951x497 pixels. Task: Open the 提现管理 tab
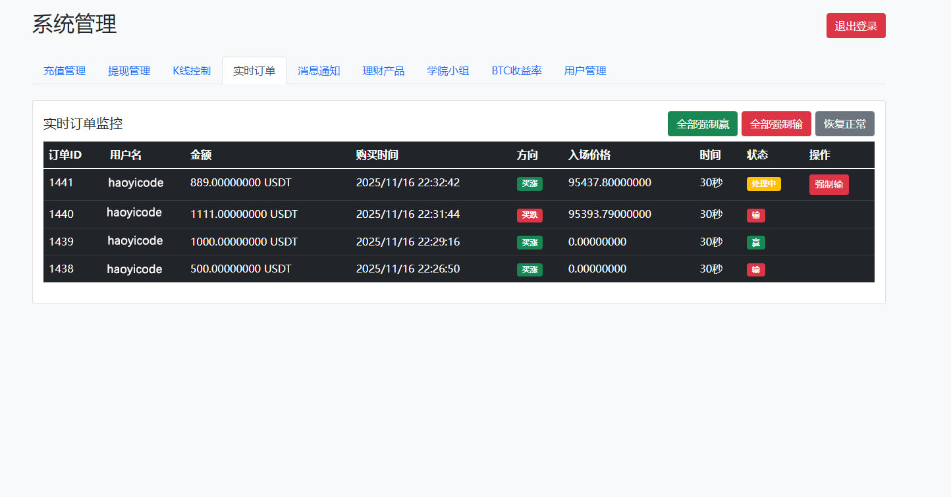pos(128,70)
